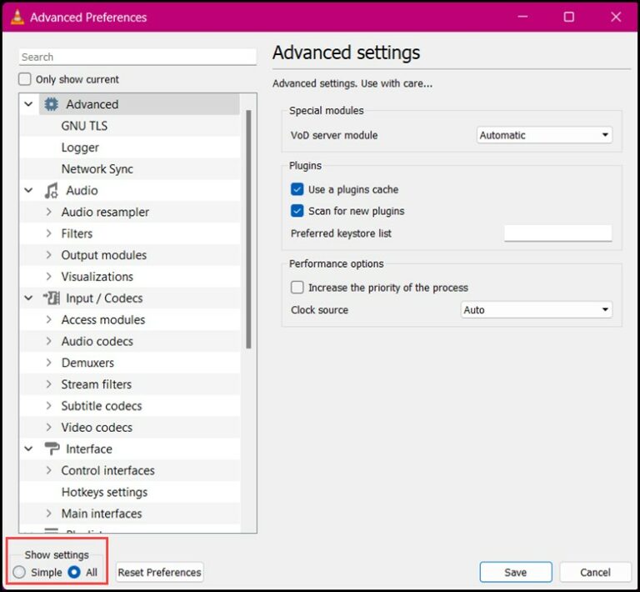
Task: Click the Preferred keystore list text field
Action: point(557,233)
